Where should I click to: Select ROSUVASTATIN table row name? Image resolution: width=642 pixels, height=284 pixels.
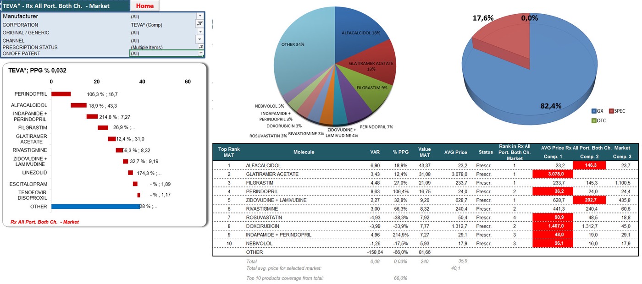click(x=264, y=218)
